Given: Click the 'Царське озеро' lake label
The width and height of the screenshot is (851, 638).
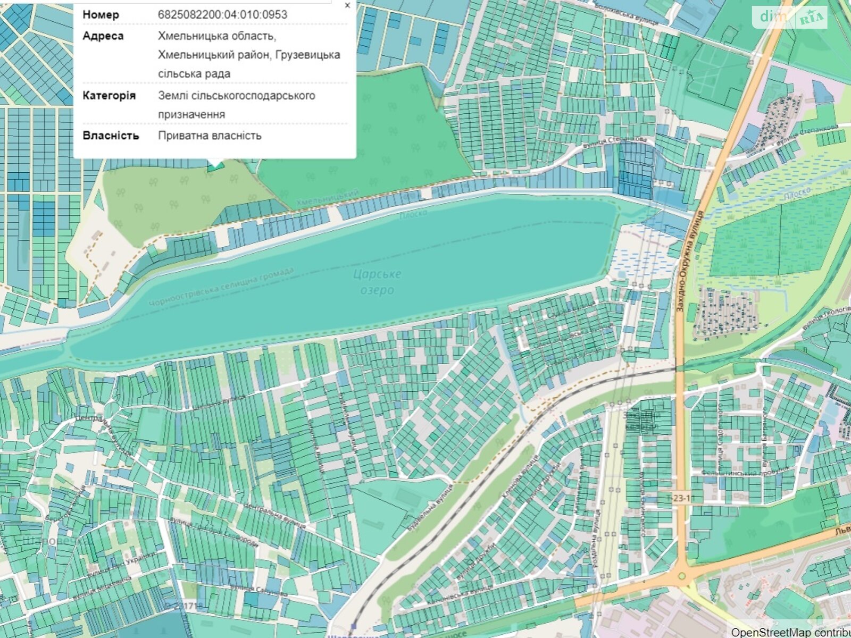Looking at the screenshot, I should 377,282.
